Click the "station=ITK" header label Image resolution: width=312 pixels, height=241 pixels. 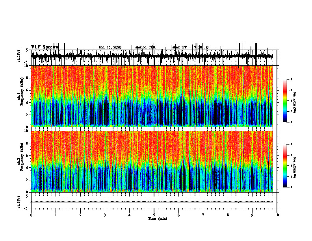coord(145,47)
